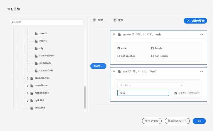Uncheck the male checkbox
The image size is (213, 131).
point(119,48)
